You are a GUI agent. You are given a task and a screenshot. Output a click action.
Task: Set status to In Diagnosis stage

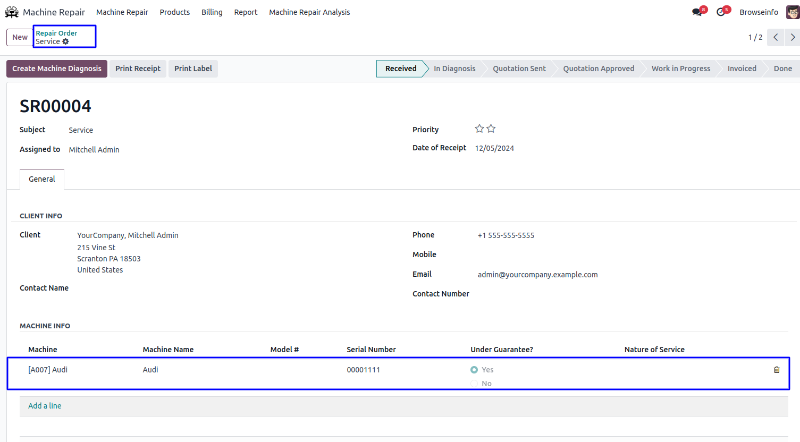click(454, 69)
